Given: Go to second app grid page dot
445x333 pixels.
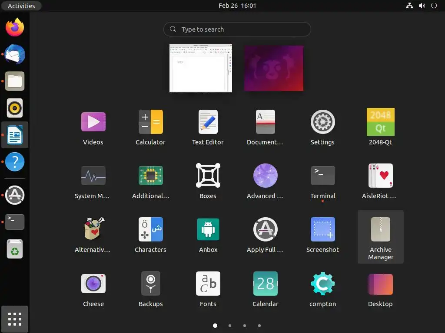Looking at the screenshot, I should click(230, 326).
